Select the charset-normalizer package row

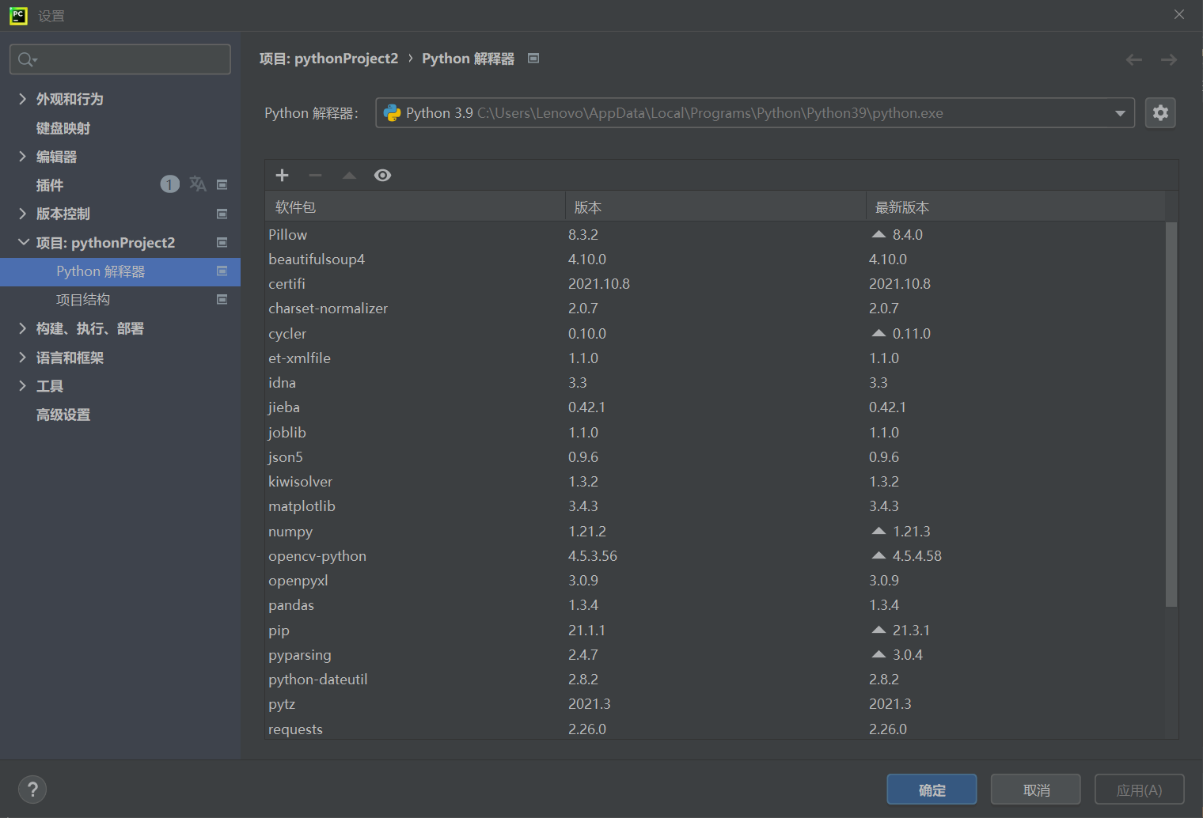[715, 308]
